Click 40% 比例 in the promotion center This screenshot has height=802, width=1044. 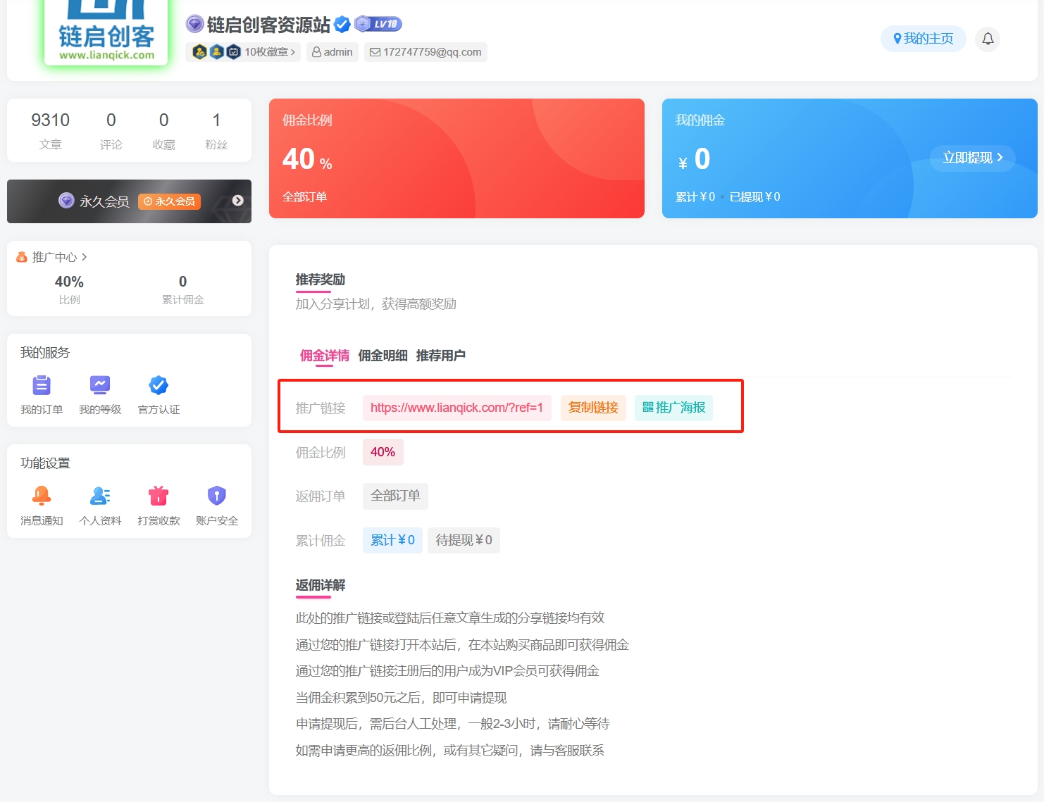69,289
